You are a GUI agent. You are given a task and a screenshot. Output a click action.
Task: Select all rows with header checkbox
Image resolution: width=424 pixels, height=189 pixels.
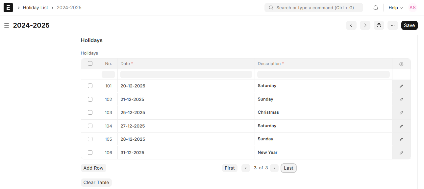(90, 63)
